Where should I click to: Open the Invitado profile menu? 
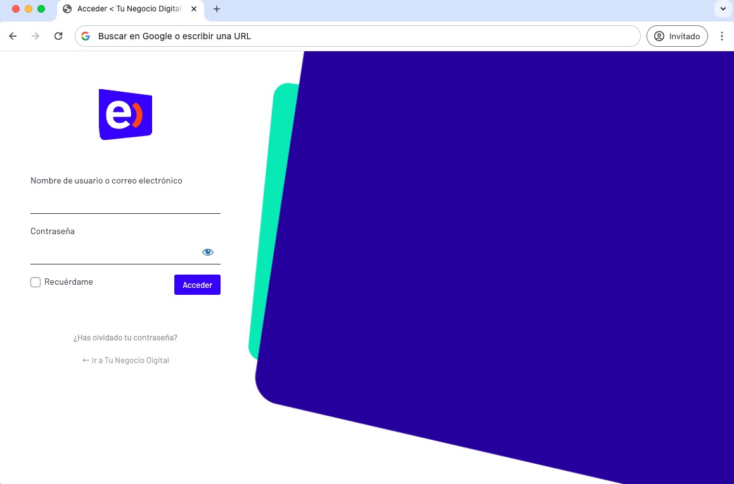[677, 36]
